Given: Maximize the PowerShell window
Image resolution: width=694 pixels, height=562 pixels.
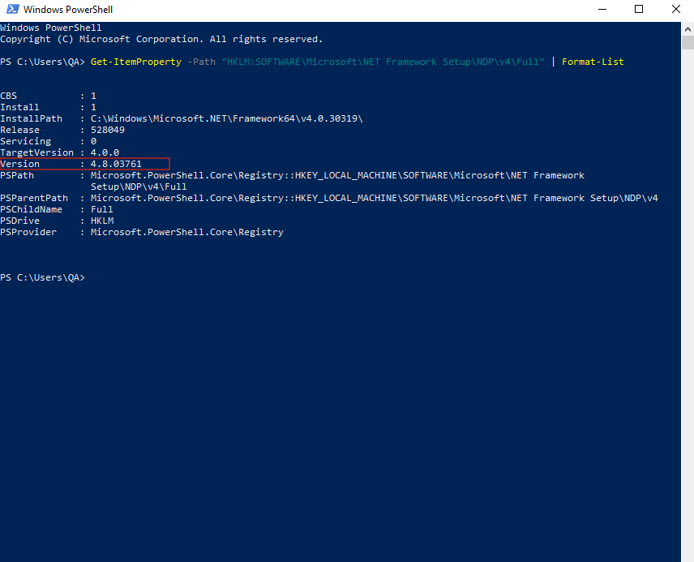Looking at the screenshot, I should tap(639, 9).
